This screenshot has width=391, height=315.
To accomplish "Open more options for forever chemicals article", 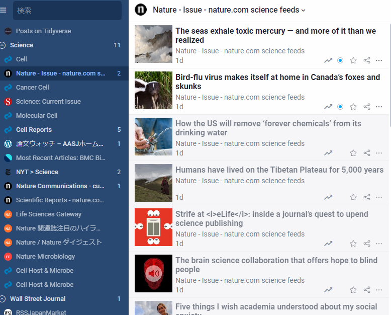I will click(379, 153).
